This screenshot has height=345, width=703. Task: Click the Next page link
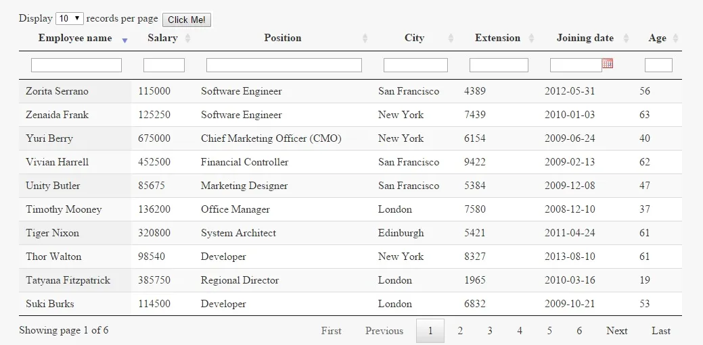click(x=617, y=331)
